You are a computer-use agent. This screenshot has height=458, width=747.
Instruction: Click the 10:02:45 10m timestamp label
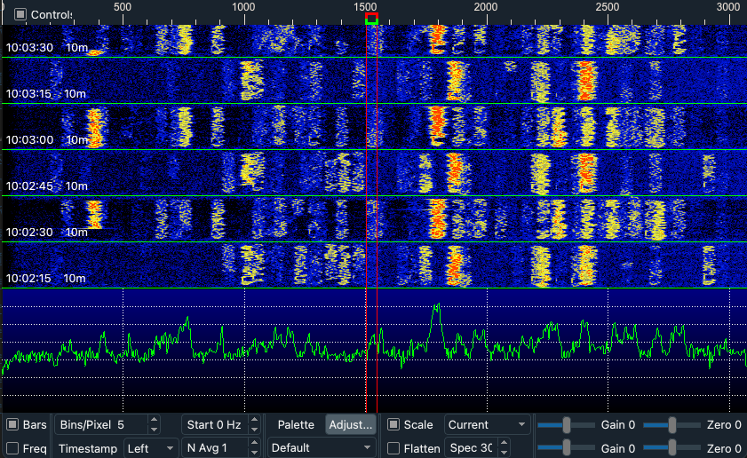point(47,186)
